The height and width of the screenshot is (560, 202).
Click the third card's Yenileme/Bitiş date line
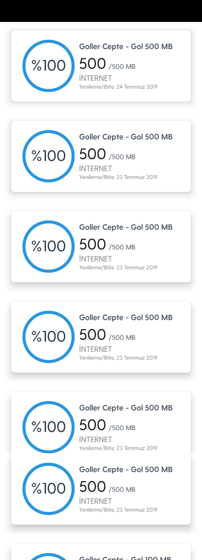point(118,267)
